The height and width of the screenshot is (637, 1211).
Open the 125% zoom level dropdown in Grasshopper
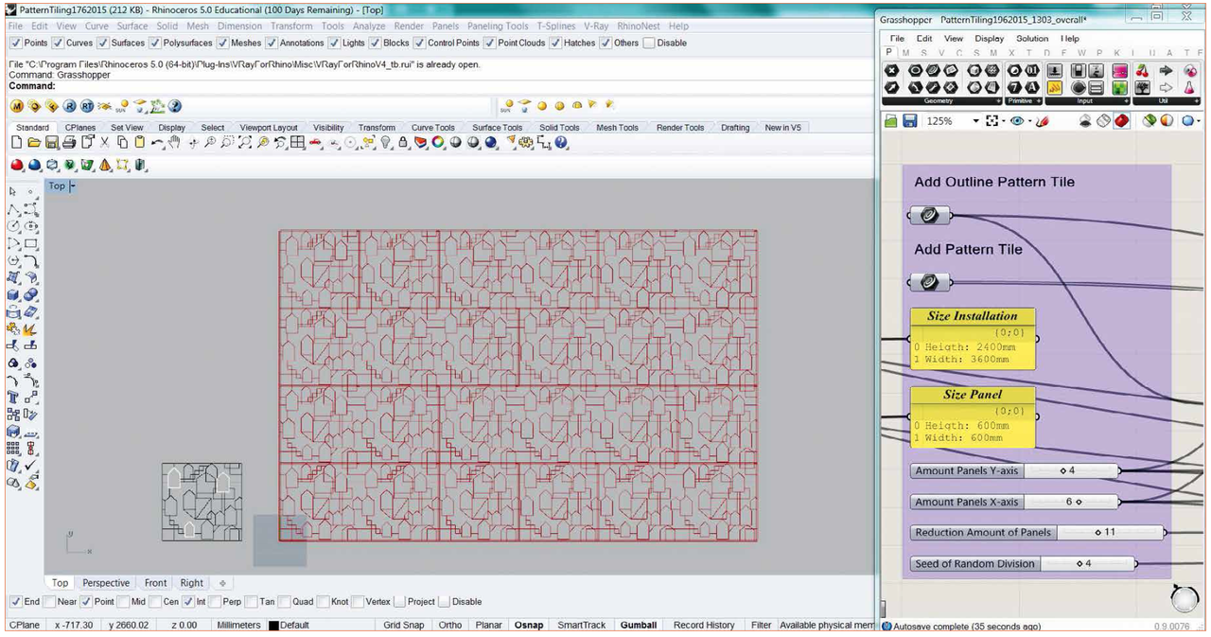point(976,120)
